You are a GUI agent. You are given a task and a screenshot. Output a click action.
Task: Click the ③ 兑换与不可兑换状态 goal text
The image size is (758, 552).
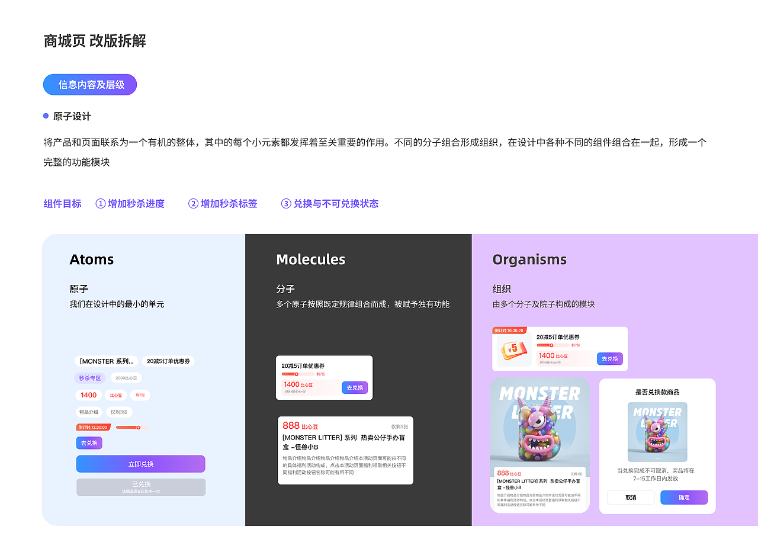(330, 204)
